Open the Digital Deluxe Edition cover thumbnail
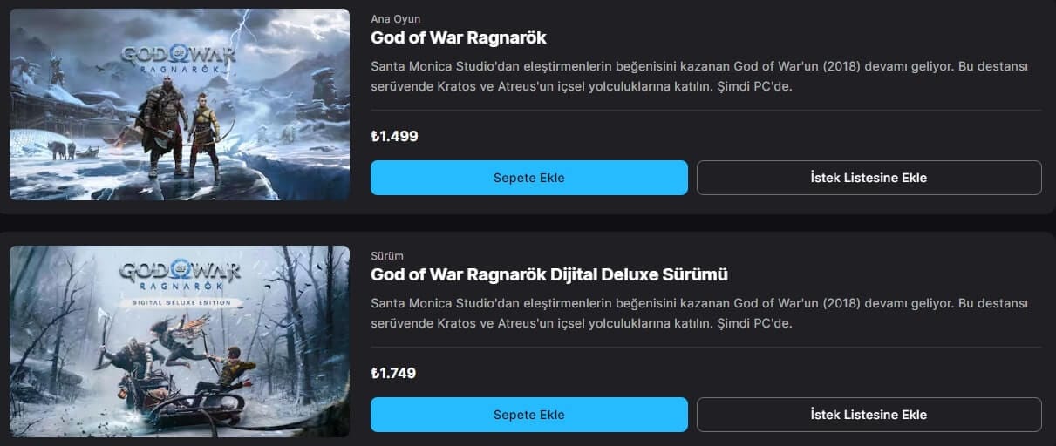Image resolution: width=1056 pixels, height=446 pixels. coord(180,341)
